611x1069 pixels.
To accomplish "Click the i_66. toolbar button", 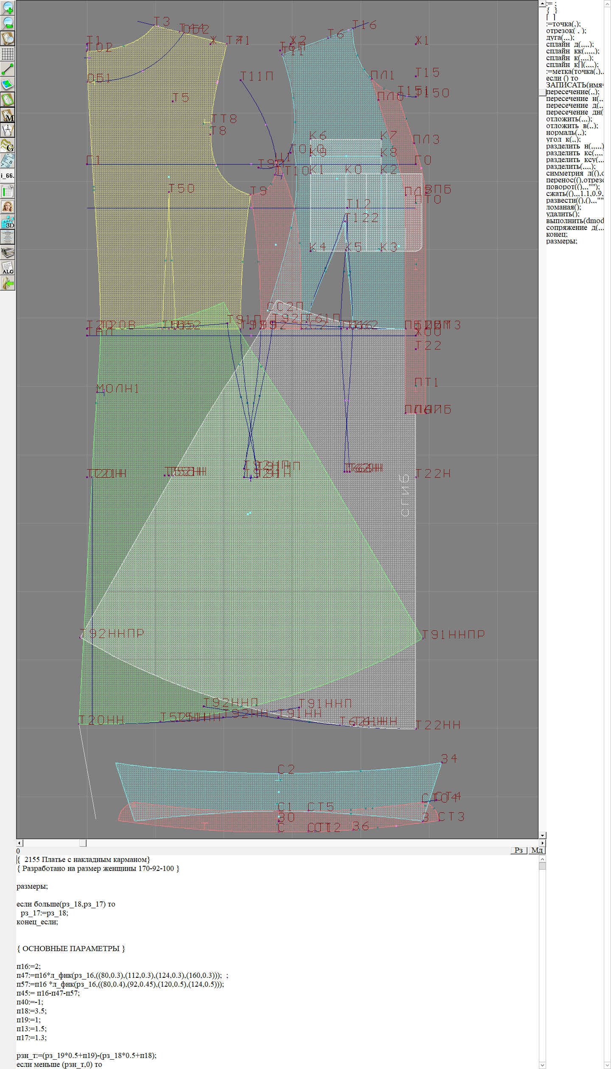I will [x=8, y=176].
